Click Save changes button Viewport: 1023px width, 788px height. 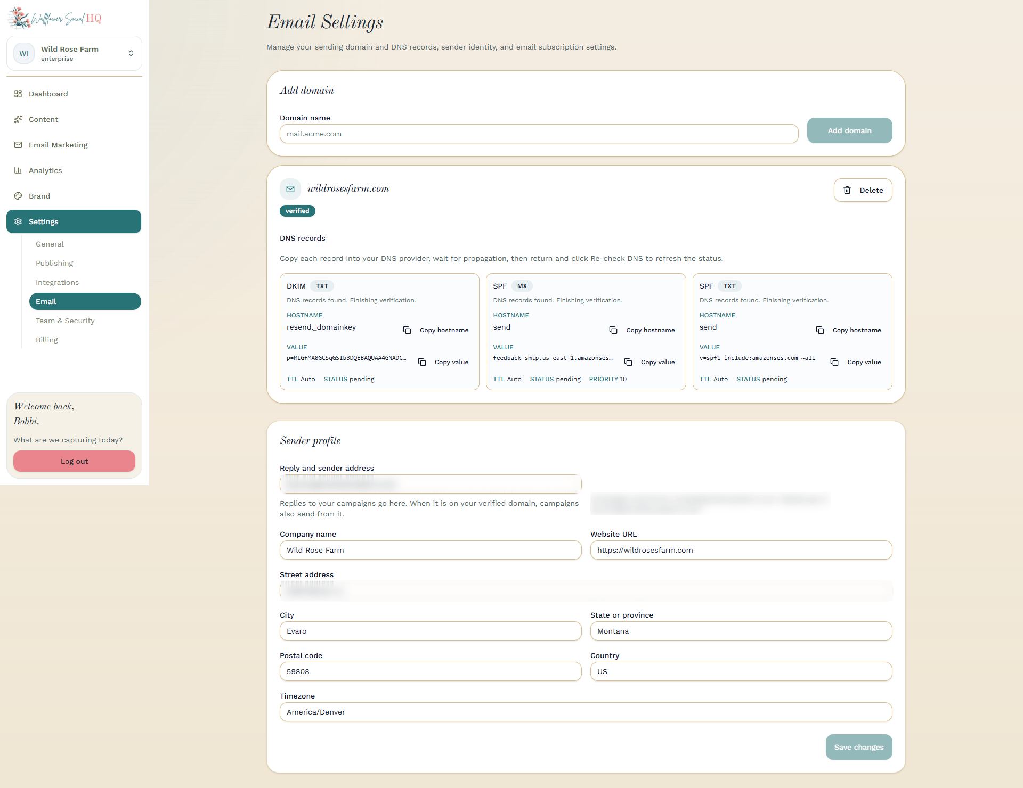tap(858, 747)
